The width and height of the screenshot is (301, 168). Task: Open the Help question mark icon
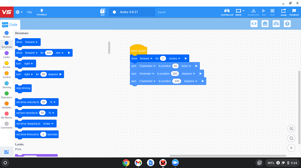click(x=287, y=24)
